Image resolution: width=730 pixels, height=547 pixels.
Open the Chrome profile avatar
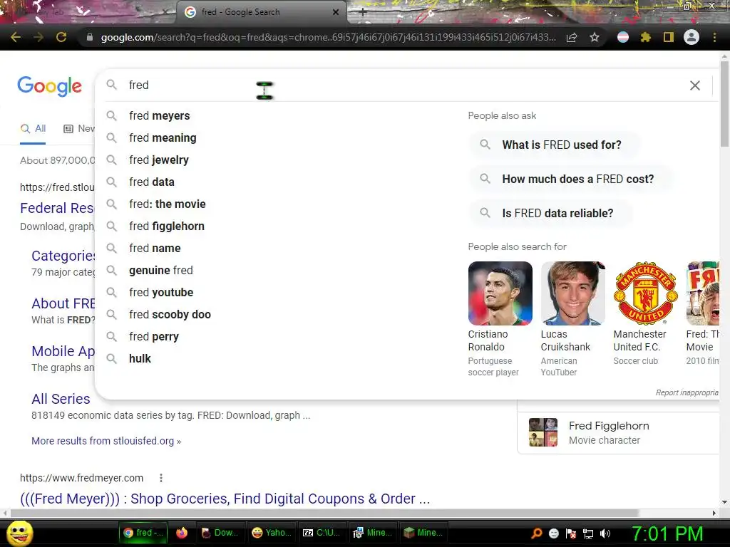(x=692, y=37)
